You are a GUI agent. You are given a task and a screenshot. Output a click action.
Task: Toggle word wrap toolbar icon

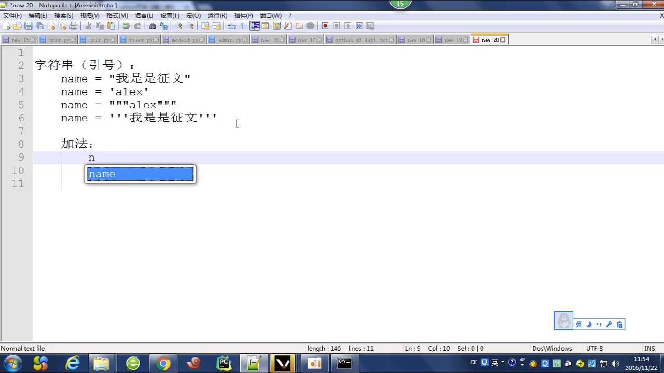[232, 26]
